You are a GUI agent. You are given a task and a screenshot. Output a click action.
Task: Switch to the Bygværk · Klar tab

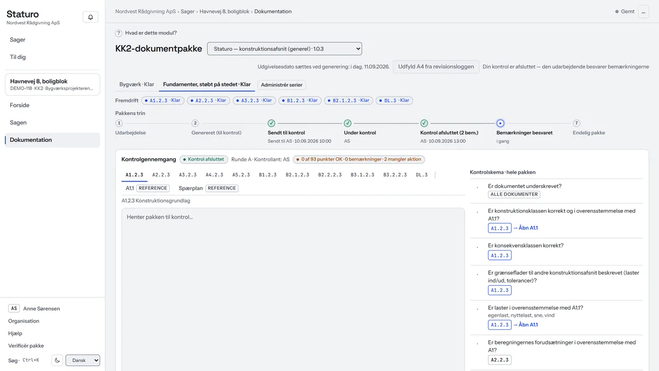[x=137, y=85]
